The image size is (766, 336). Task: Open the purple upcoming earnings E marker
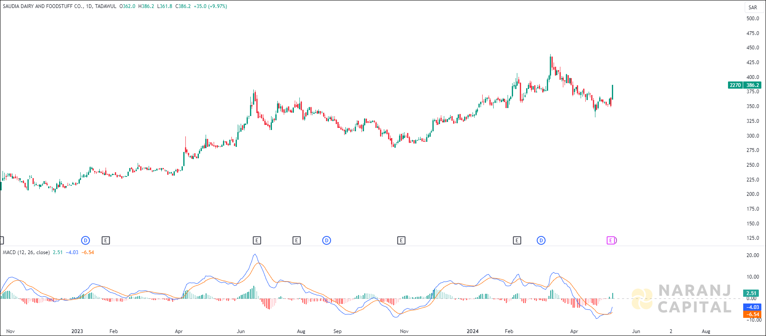coord(611,241)
